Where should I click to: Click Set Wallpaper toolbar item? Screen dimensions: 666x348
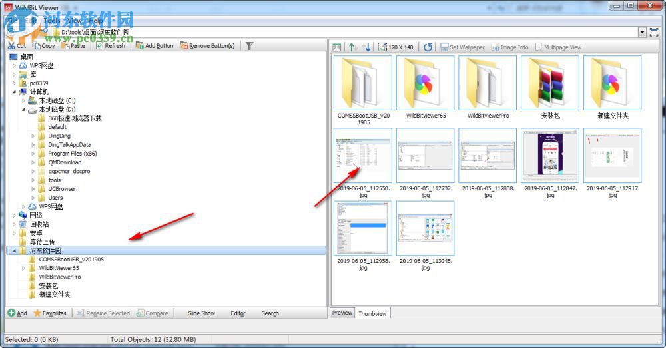(x=462, y=47)
